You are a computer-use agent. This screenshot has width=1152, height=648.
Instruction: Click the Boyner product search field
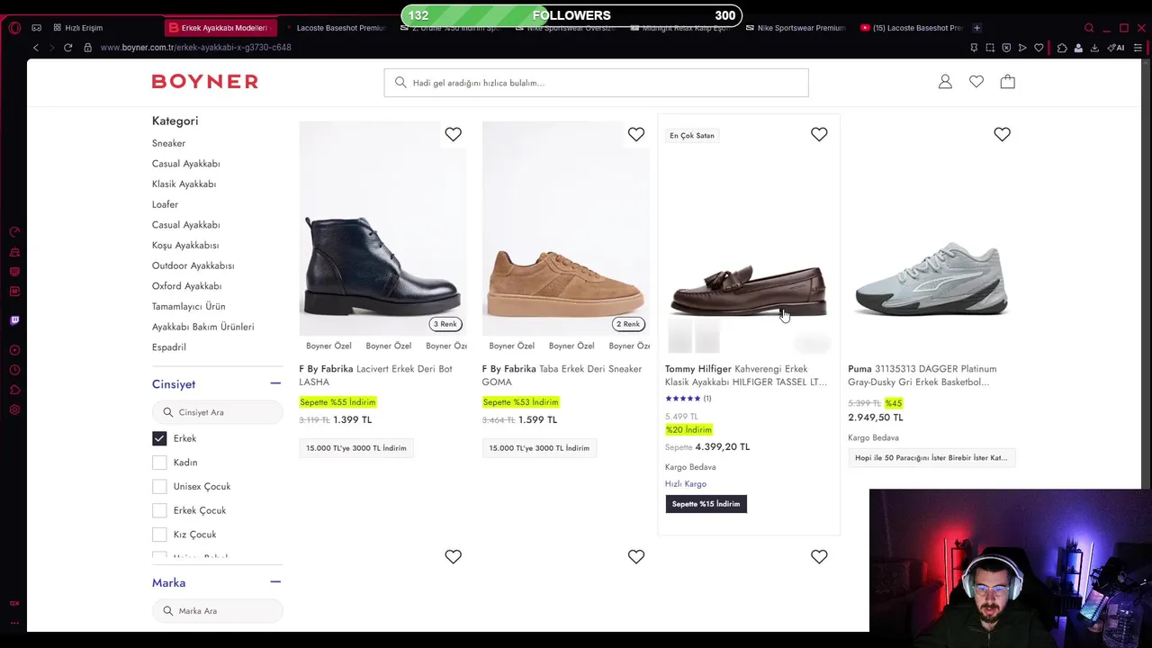596,83
